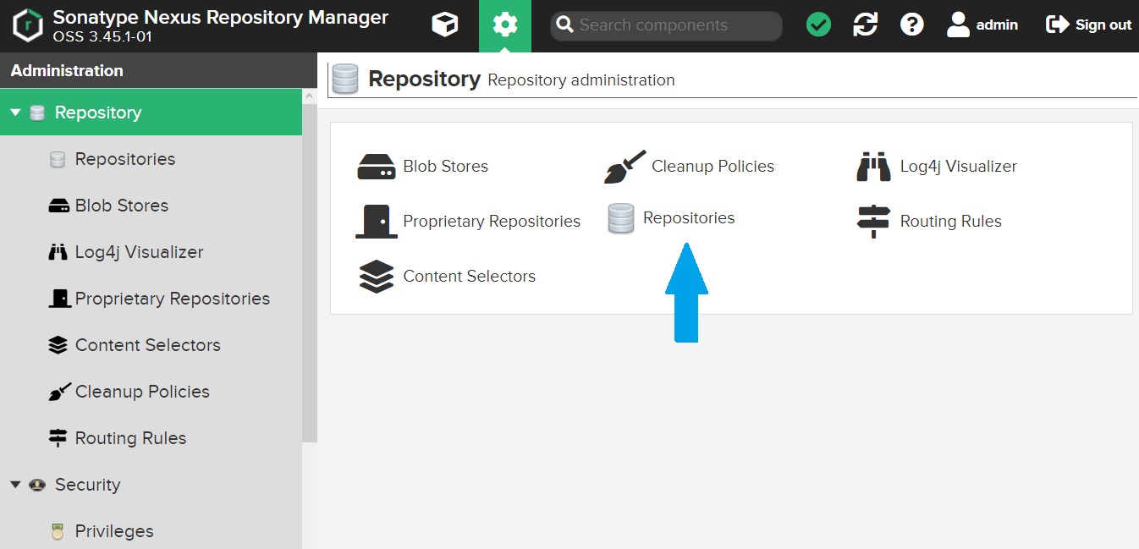This screenshot has height=549, width=1139.
Task: Click the Administration panel title
Action: (67, 71)
